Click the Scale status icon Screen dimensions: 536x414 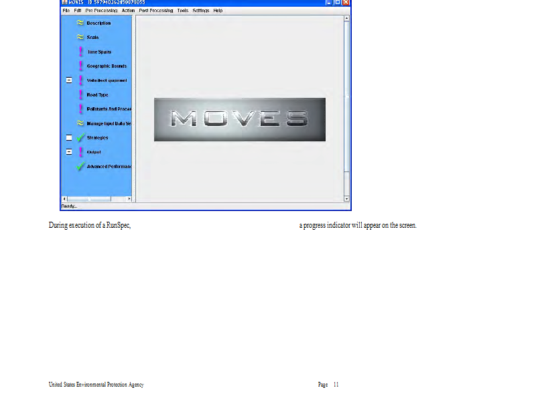click(x=80, y=38)
